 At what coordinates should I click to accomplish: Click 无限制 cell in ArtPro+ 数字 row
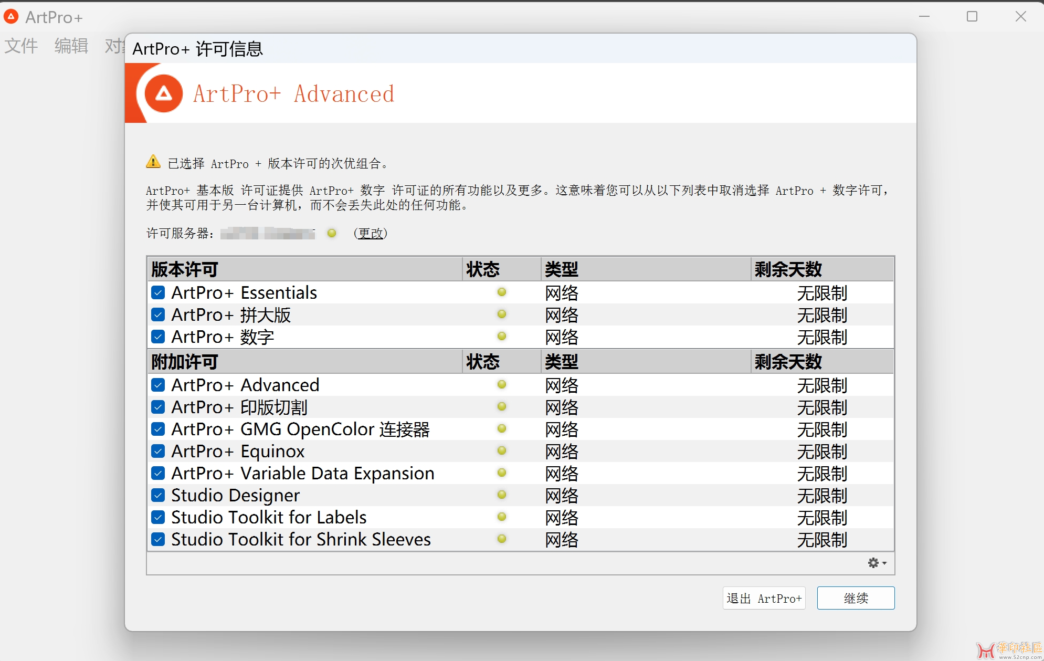[x=822, y=337]
